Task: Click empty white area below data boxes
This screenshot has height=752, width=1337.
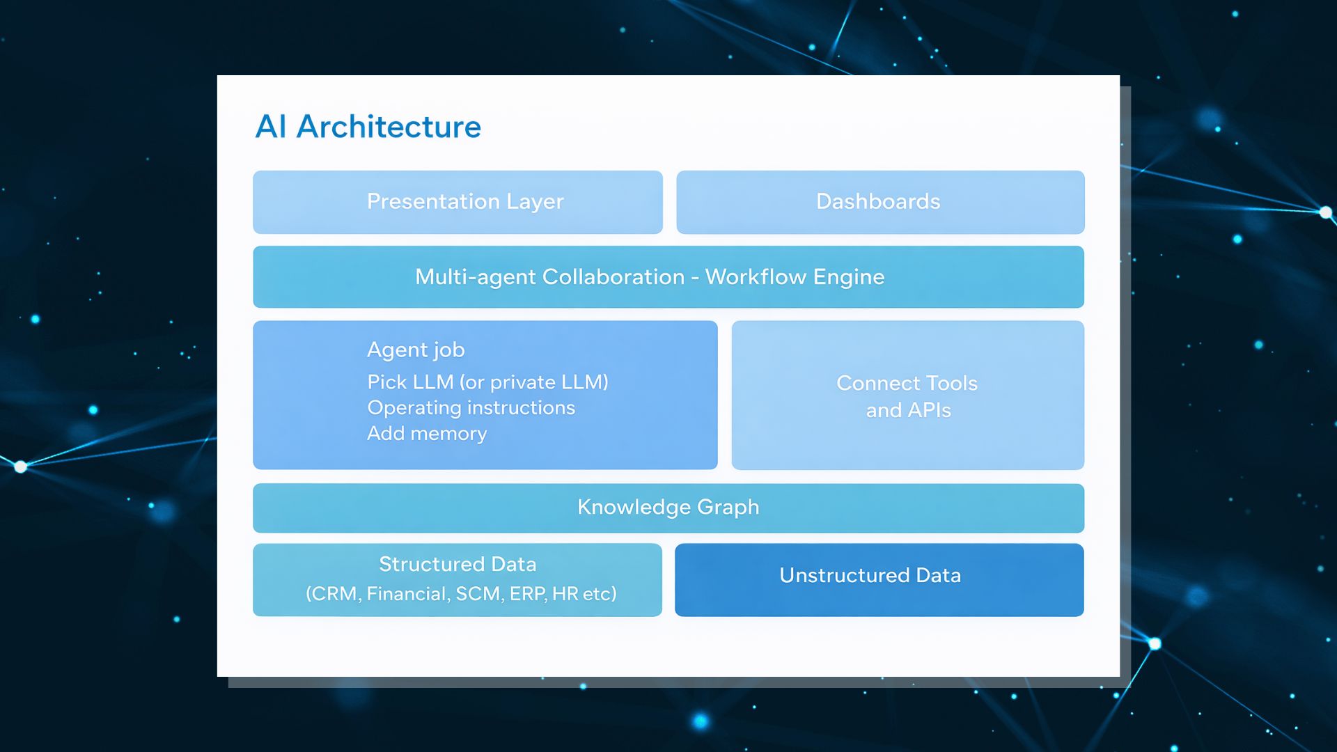Action: 667,648
